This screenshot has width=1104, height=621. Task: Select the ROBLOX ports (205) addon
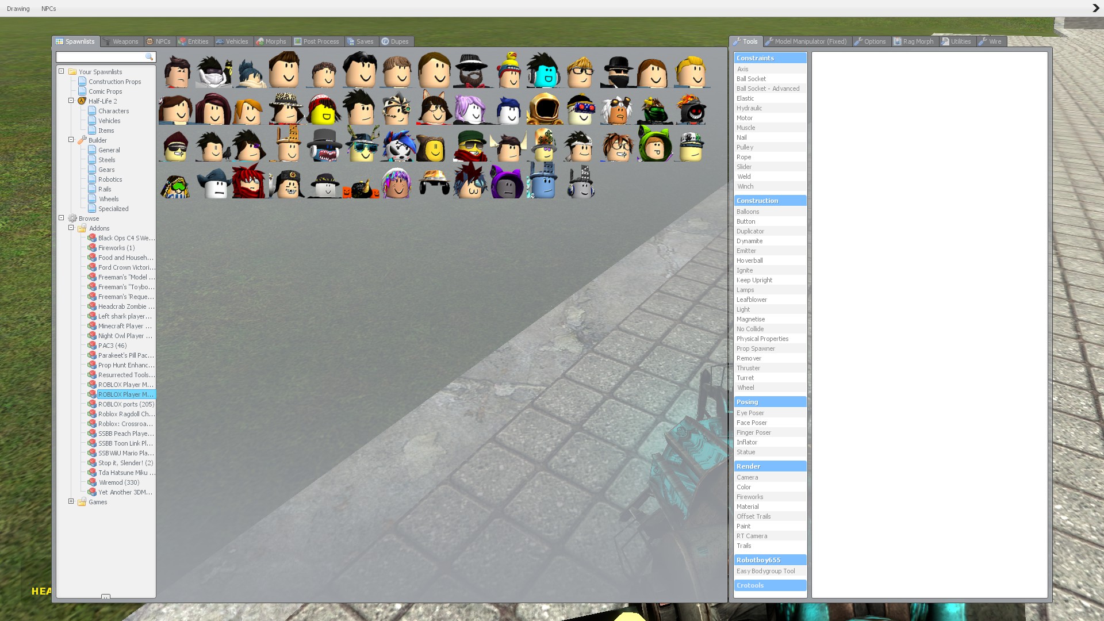tap(126, 404)
